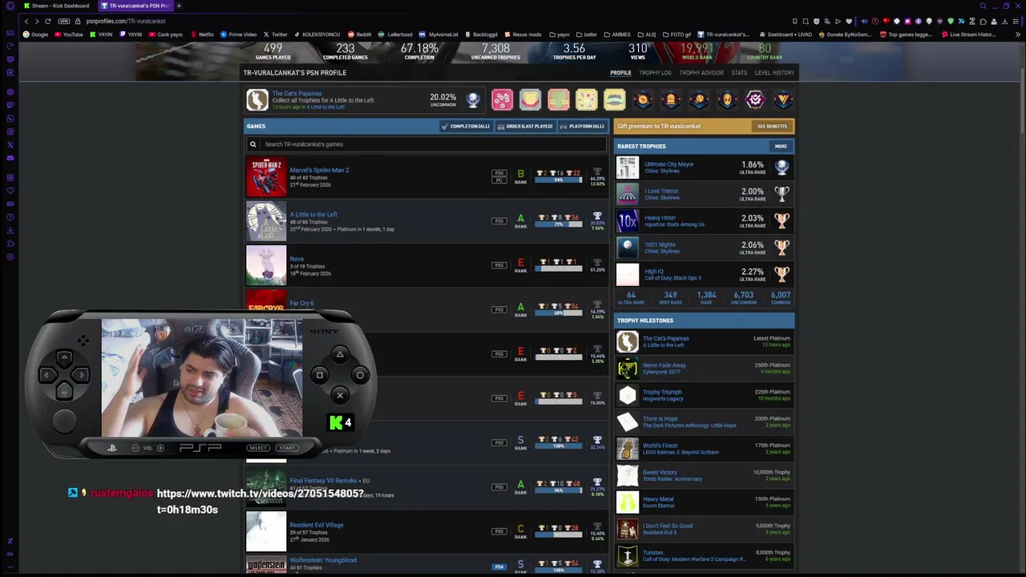Click the Twitch video link in chat overlay
Screen dimensions: 1026x577
pyautogui.click(x=261, y=501)
